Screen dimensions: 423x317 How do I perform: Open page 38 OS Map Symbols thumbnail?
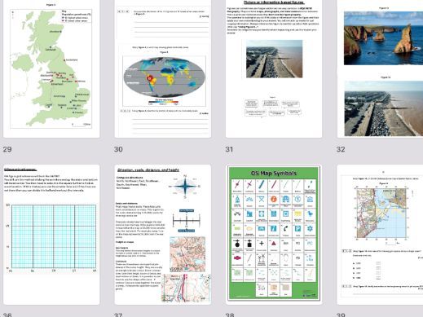274,235
